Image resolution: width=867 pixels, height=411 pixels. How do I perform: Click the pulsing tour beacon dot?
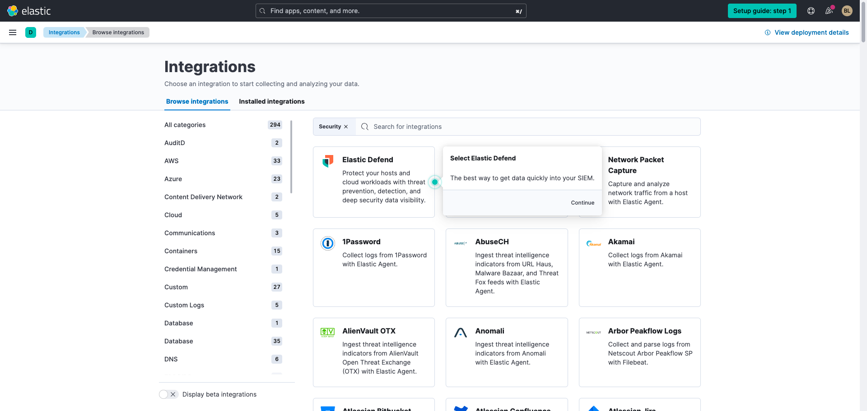[435, 182]
